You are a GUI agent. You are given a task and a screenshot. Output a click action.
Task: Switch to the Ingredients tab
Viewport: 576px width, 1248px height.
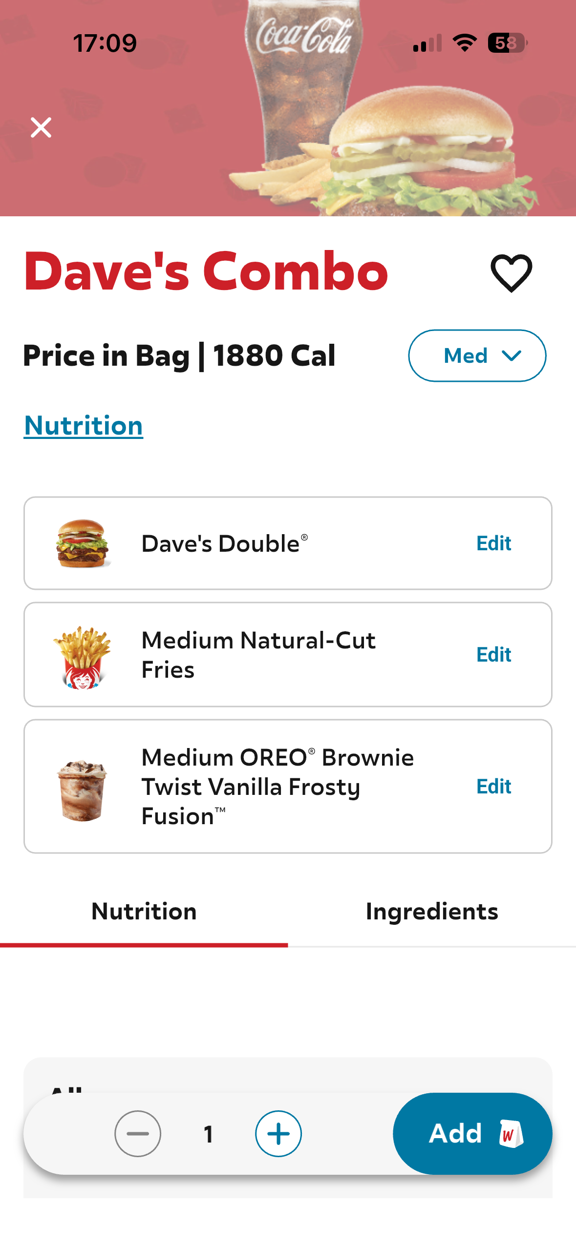pyautogui.click(x=432, y=912)
